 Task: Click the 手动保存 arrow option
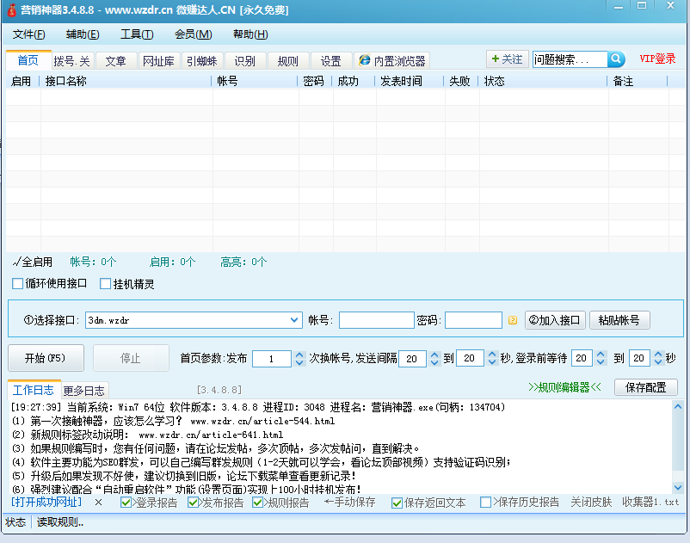click(349, 503)
